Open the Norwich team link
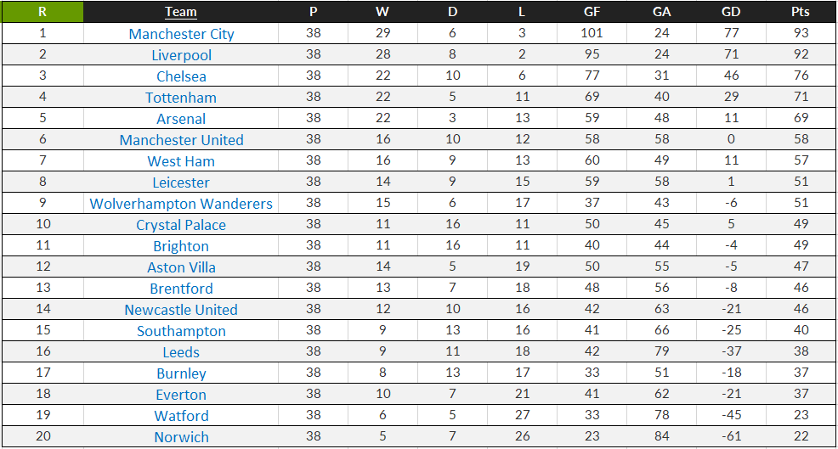Screen dimensions: 838x449 [181, 437]
